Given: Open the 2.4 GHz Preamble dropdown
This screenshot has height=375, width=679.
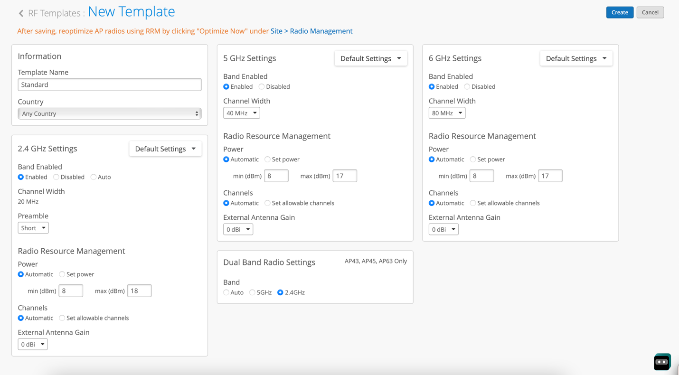Looking at the screenshot, I should click(x=33, y=228).
